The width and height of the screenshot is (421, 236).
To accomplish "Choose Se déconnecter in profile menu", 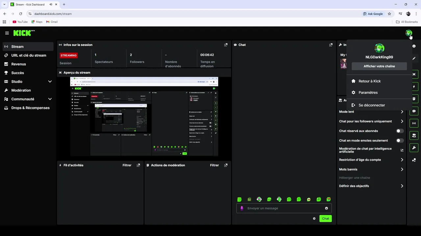I will coord(379,105).
